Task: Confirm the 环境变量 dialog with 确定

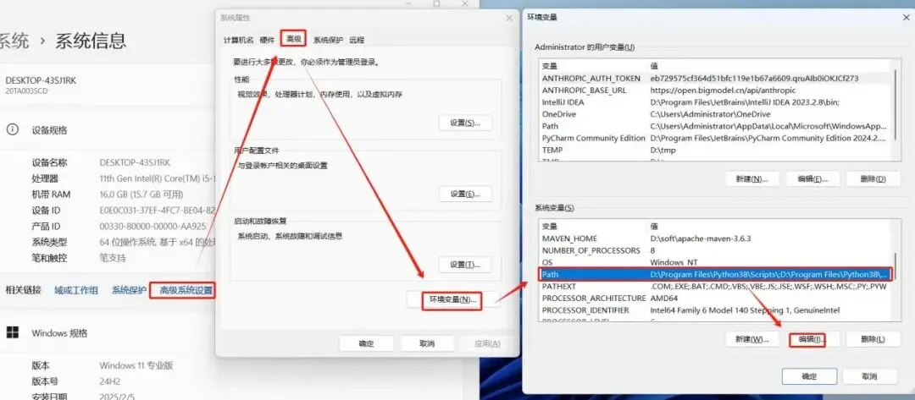Action: [809, 376]
